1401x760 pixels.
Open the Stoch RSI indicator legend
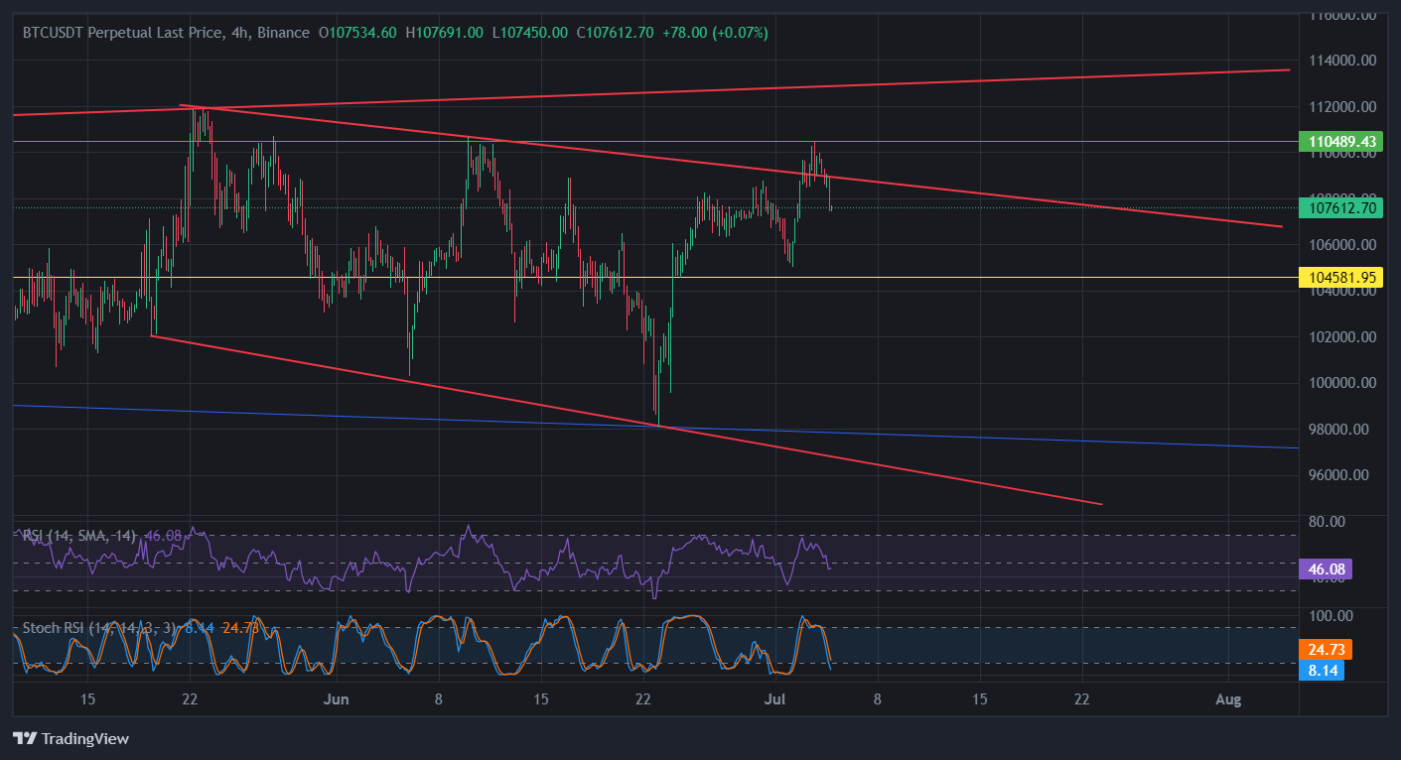(x=100, y=628)
